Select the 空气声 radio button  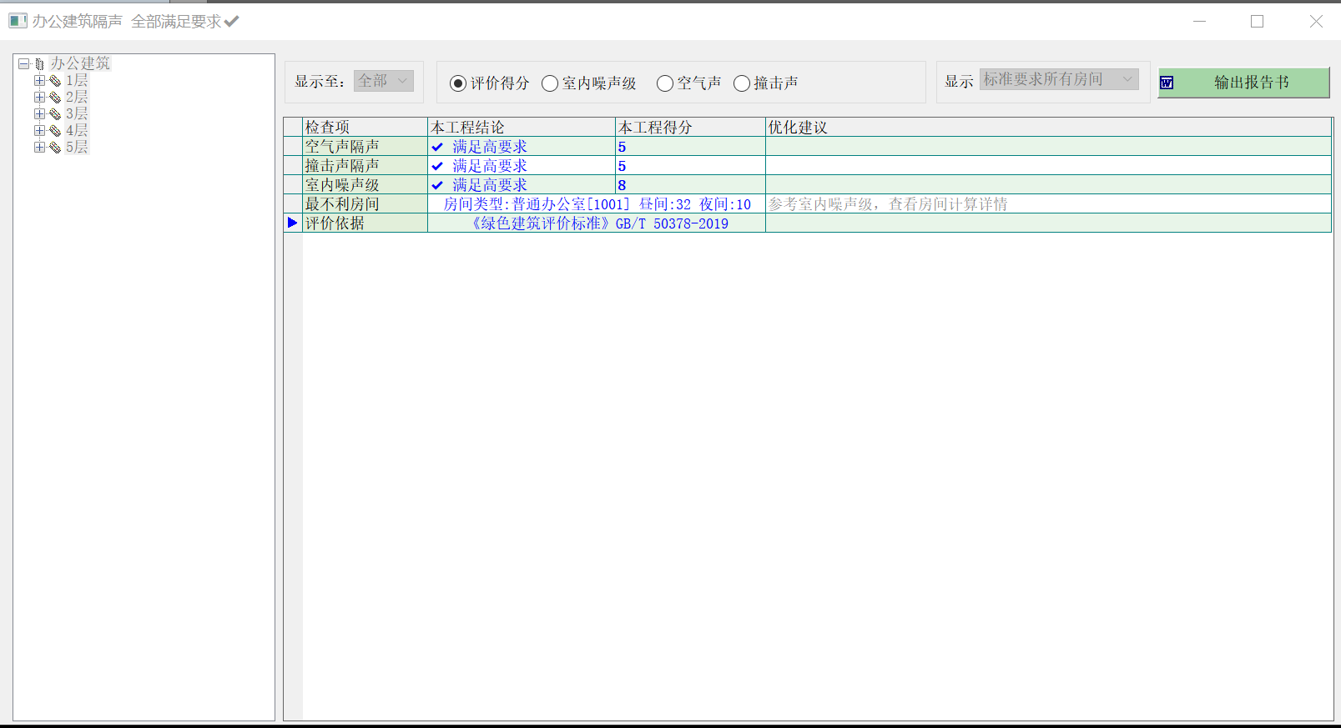click(x=665, y=83)
